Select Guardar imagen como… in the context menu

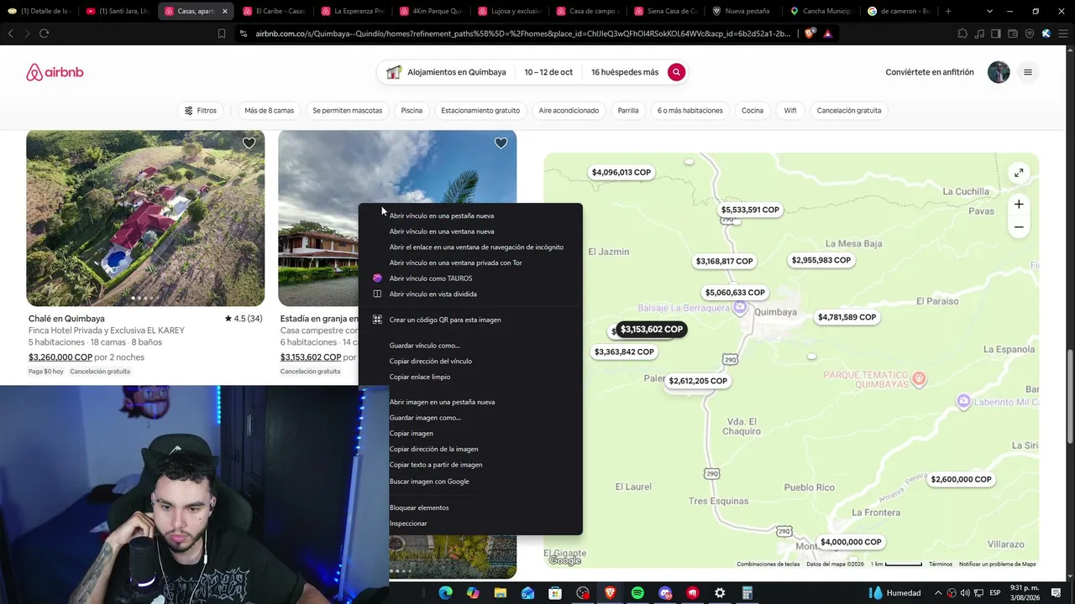coord(470,418)
